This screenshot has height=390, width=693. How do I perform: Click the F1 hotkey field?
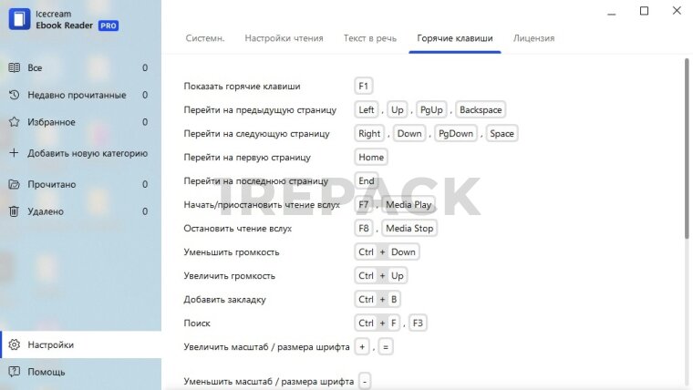pyautogui.click(x=363, y=86)
